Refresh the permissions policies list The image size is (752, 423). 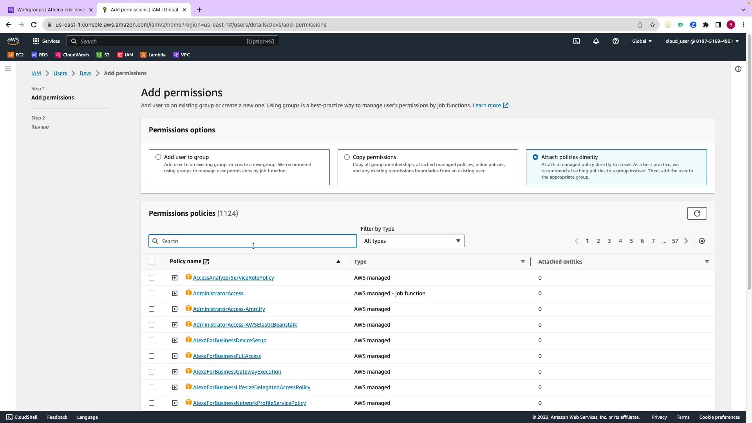point(697,213)
